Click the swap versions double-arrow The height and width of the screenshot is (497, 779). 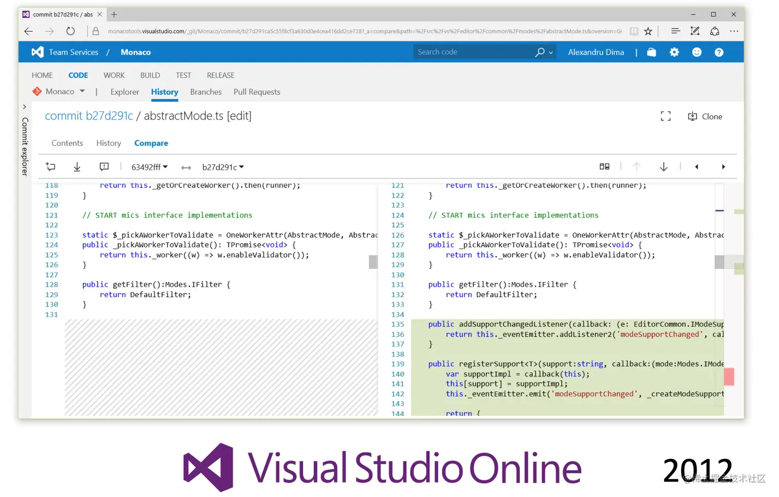(x=186, y=167)
